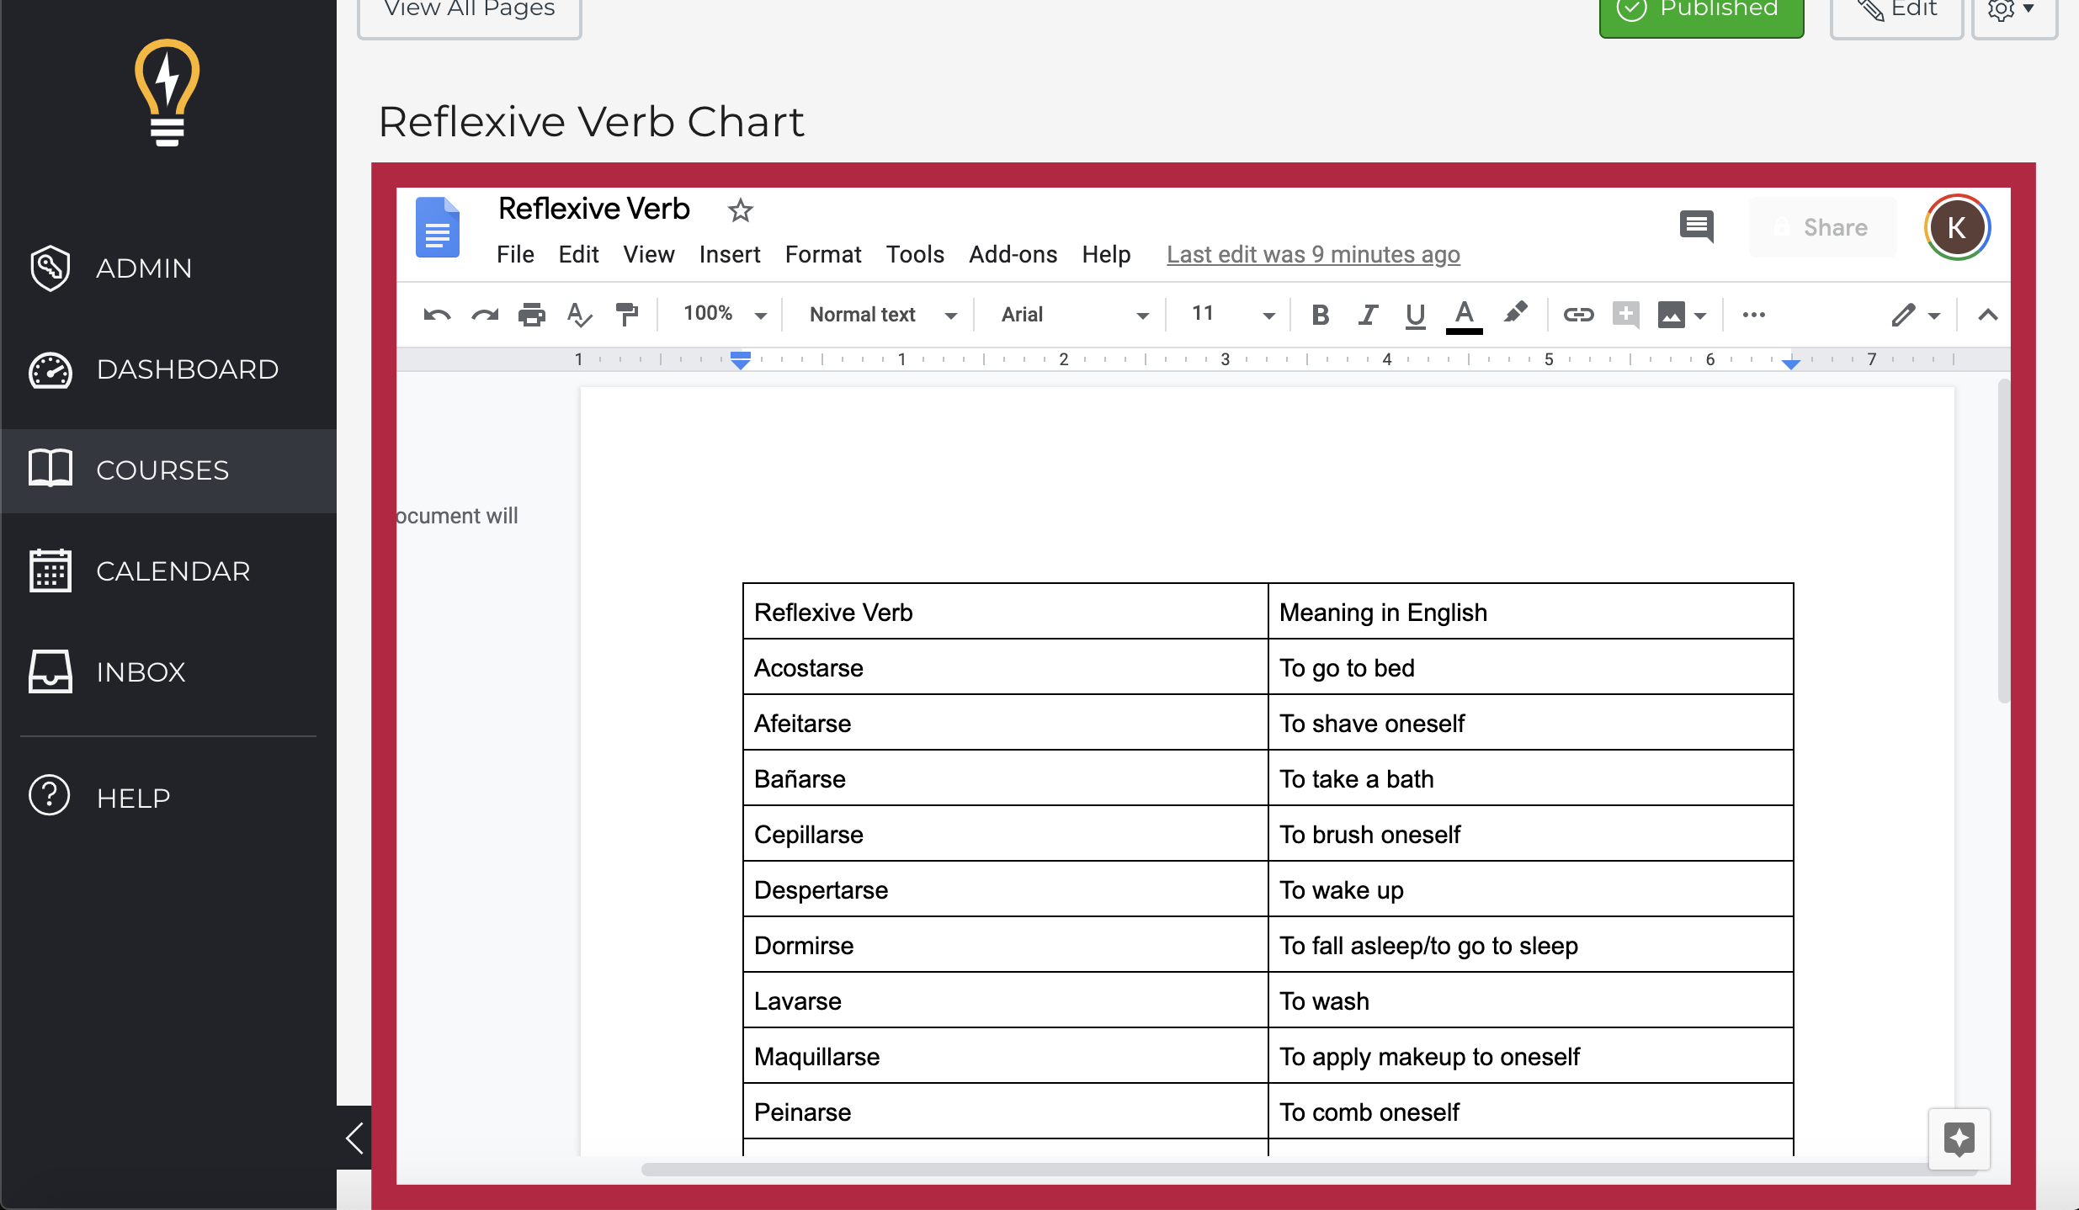The width and height of the screenshot is (2079, 1210).
Task: Click the document vertical scrollbar
Action: 2004,541
